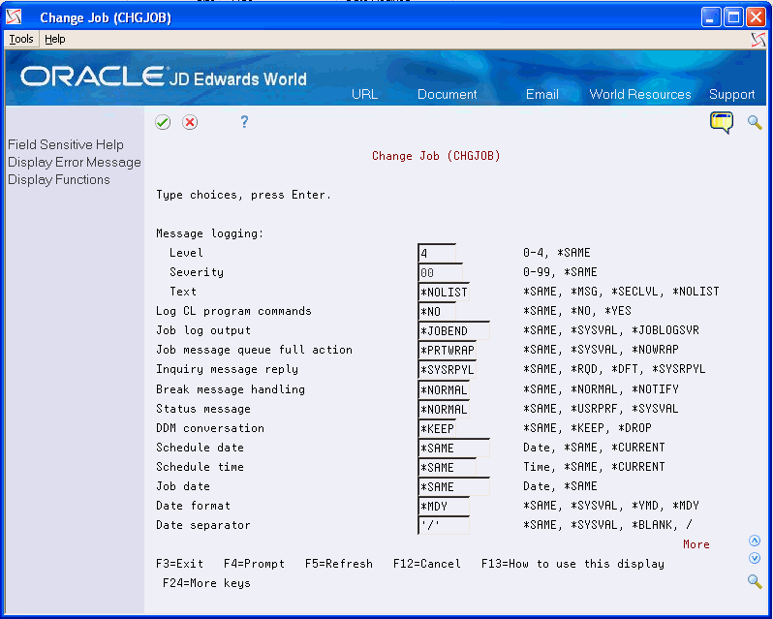Click the Job log output field
The image size is (773, 619).
point(453,330)
